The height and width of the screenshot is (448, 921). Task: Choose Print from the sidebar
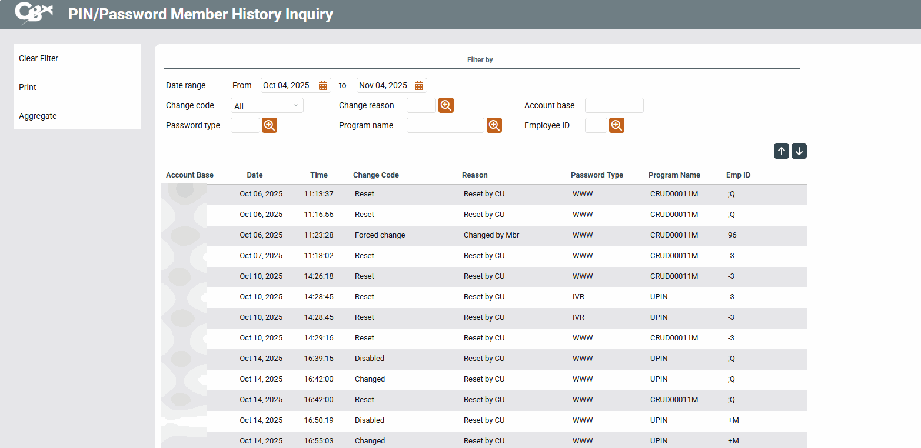(77, 87)
